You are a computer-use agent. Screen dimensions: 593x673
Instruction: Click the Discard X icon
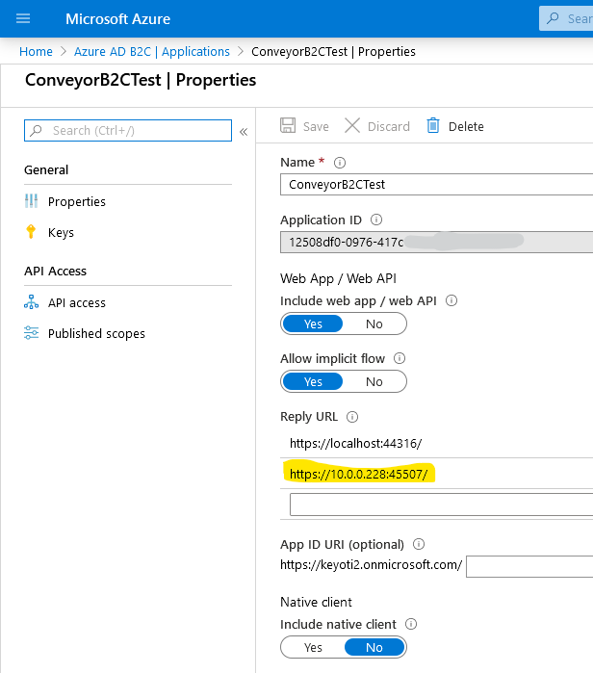tap(352, 126)
